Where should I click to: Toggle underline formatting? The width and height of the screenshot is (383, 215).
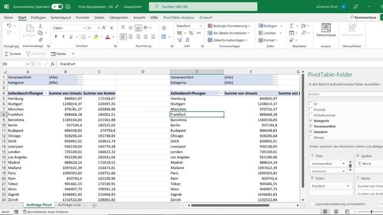(x=71, y=37)
